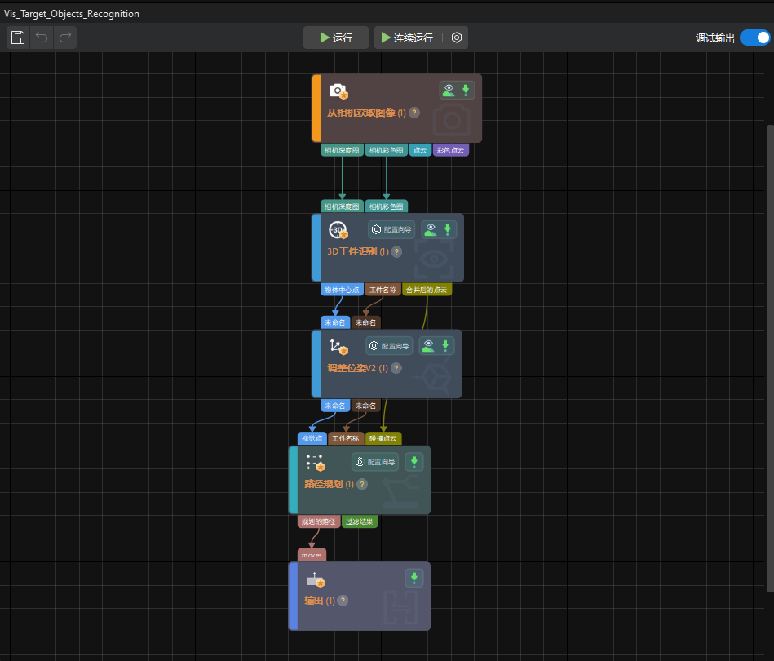The image size is (774, 661).
Task: Click green run-step arrow on 输出 node
Action: 414,579
